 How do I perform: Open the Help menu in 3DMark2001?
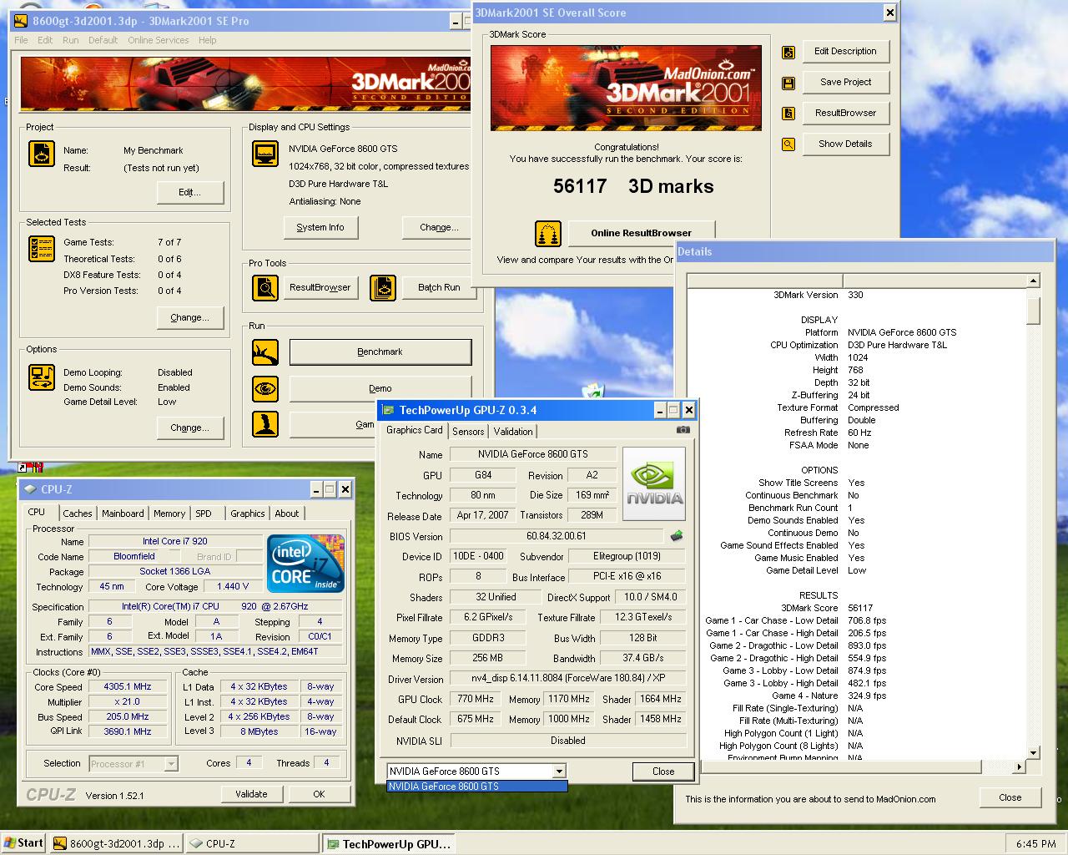[x=208, y=40]
